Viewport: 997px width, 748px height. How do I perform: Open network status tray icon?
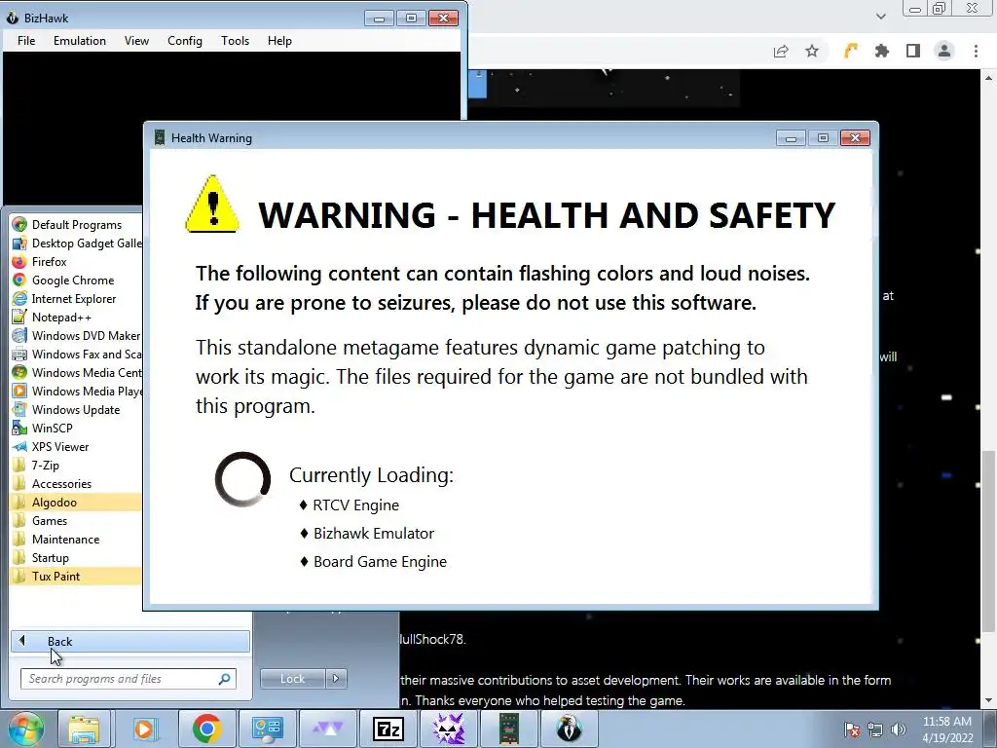pyautogui.click(x=875, y=729)
